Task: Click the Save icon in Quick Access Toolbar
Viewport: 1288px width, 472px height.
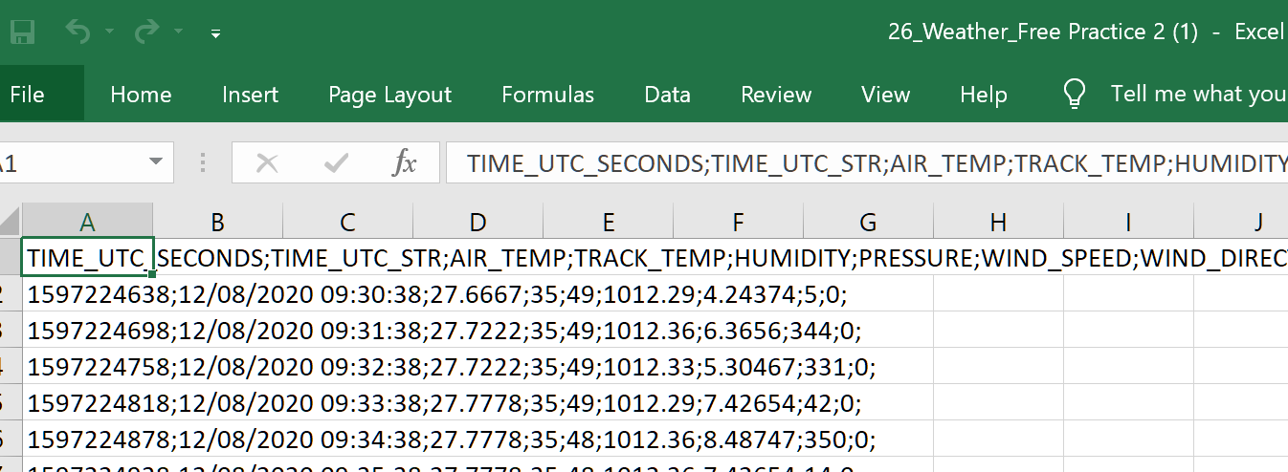Action: coord(22,32)
